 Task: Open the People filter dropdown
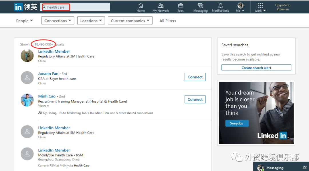24,21
